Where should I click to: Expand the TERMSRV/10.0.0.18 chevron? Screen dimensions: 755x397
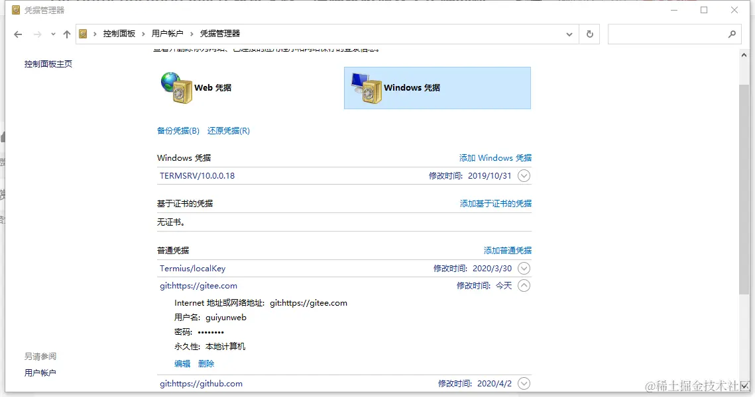[524, 176]
